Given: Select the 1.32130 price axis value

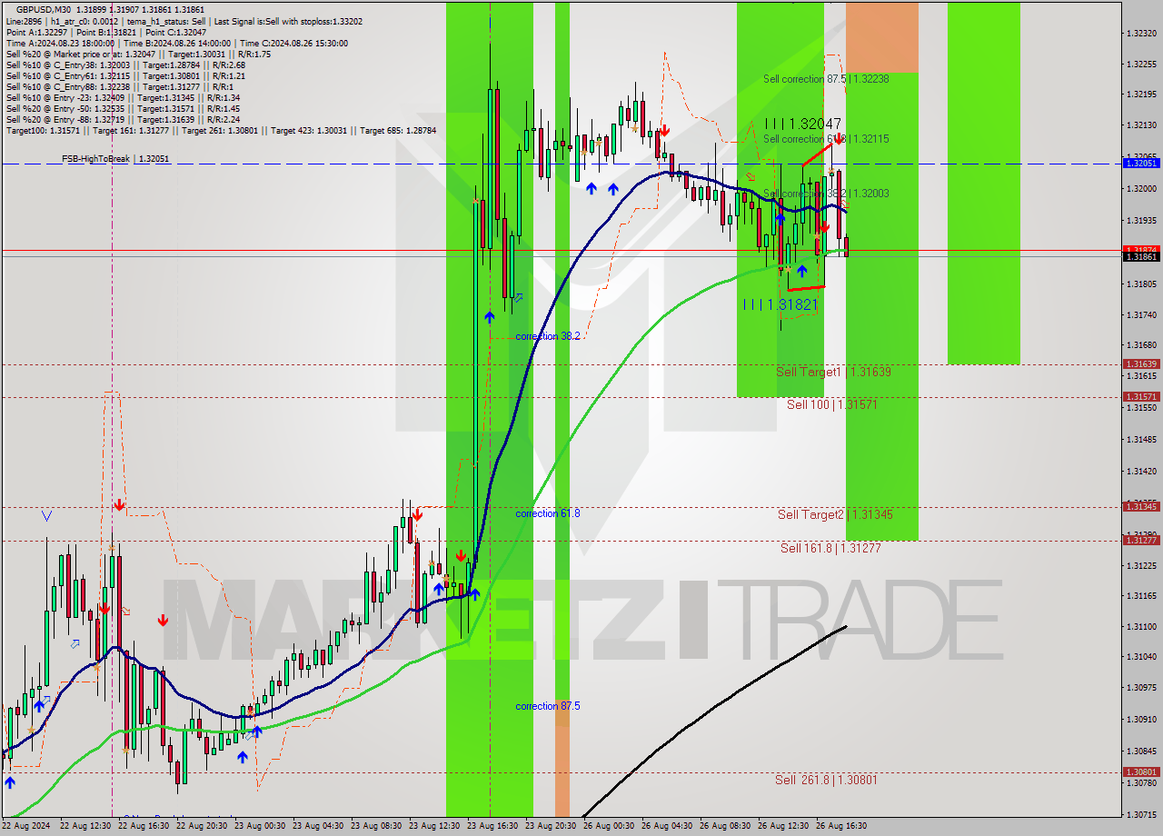Looking at the screenshot, I should coord(1141,124).
